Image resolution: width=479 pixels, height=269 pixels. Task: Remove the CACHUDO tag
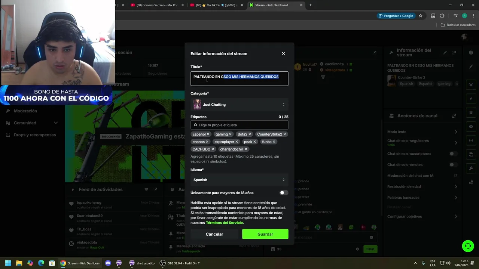(x=213, y=149)
